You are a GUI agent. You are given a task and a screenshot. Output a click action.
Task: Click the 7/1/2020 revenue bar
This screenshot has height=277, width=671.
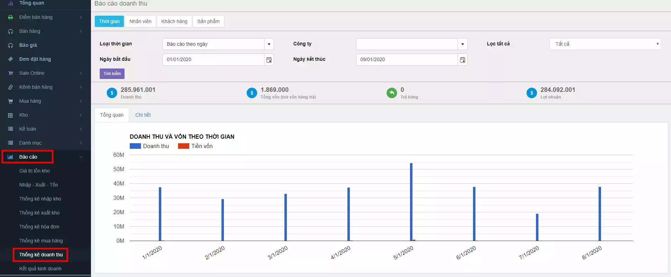click(x=537, y=227)
